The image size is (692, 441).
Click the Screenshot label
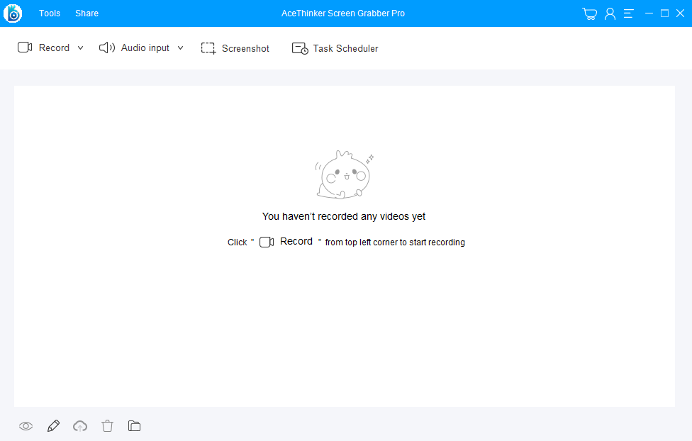[x=245, y=48]
